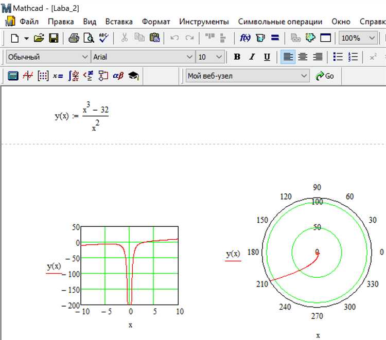Toggle Bold formatting
The width and height of the screenshot is (386, 340).
(x=237, y=57)
